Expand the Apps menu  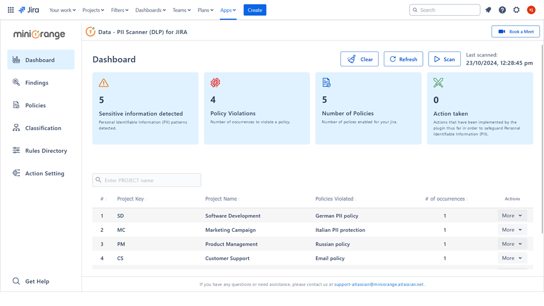[228, 10]
